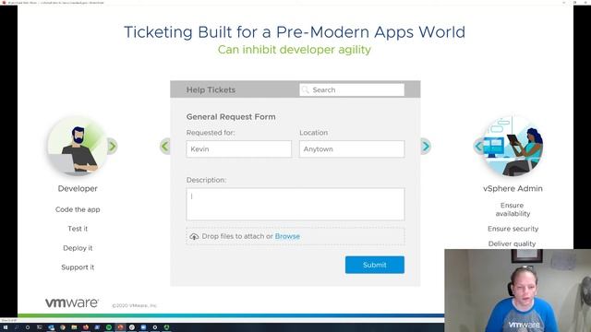Click the 'Ensure security' text
Viewport: 591px width, 332px height.
coord(513,229)
